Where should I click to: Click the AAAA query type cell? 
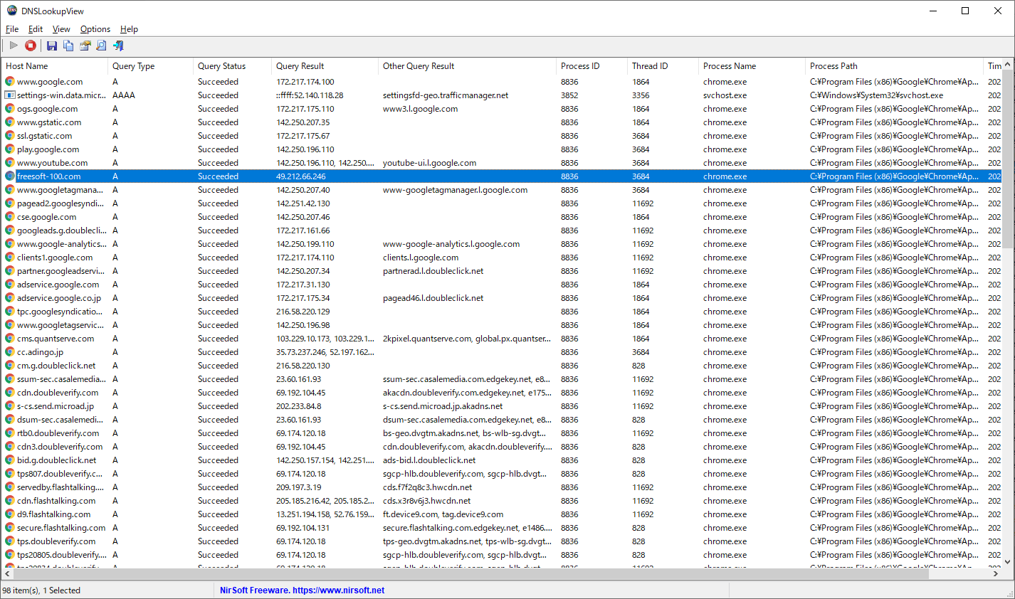point(124,95)
